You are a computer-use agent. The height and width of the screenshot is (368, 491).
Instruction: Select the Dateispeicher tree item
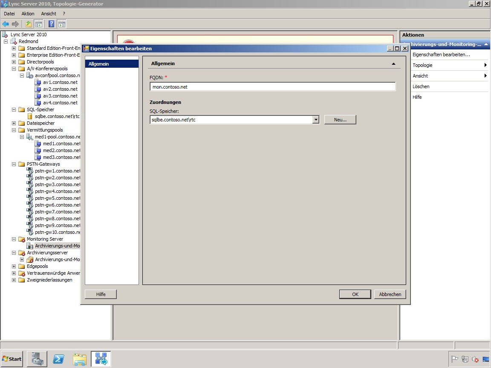coord(41,123)
